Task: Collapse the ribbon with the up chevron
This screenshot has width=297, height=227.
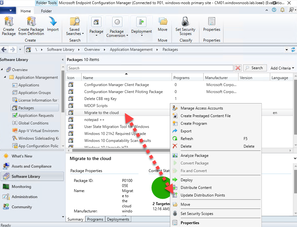Action: [267, 10]
